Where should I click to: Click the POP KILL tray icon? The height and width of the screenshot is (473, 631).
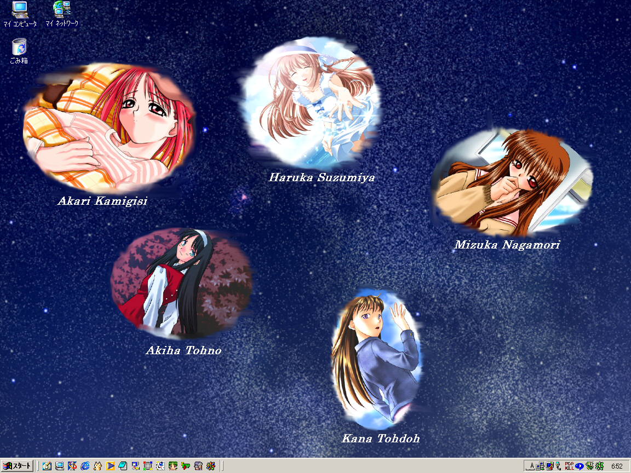coord(570,466)
